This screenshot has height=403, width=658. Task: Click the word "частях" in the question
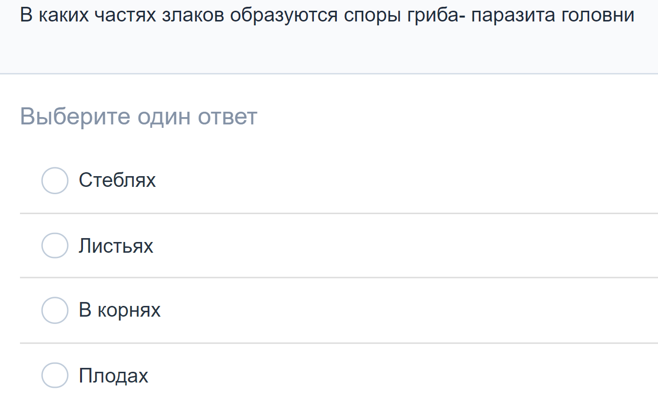click(125, 16)
